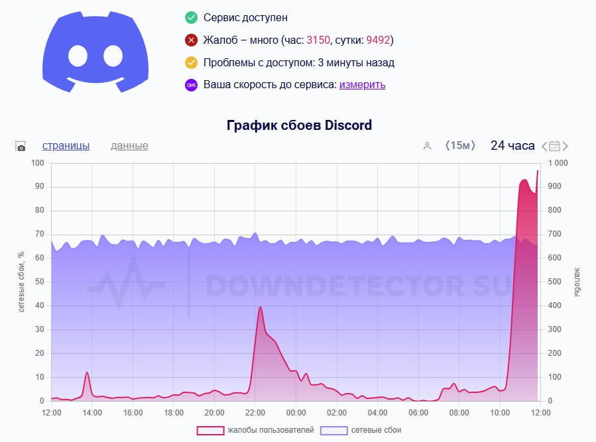The height and width of the screenshot is (442, 596).
Task: Click the График сбоев Discord title
Action: point(299,125)
